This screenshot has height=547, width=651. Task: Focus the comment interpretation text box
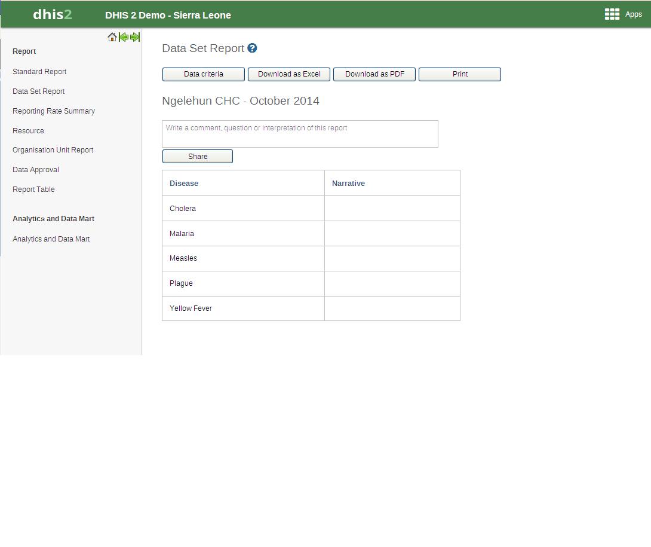point(300,134)
